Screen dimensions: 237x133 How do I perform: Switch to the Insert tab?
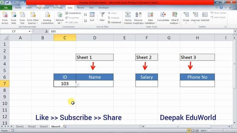click(29, 7)
